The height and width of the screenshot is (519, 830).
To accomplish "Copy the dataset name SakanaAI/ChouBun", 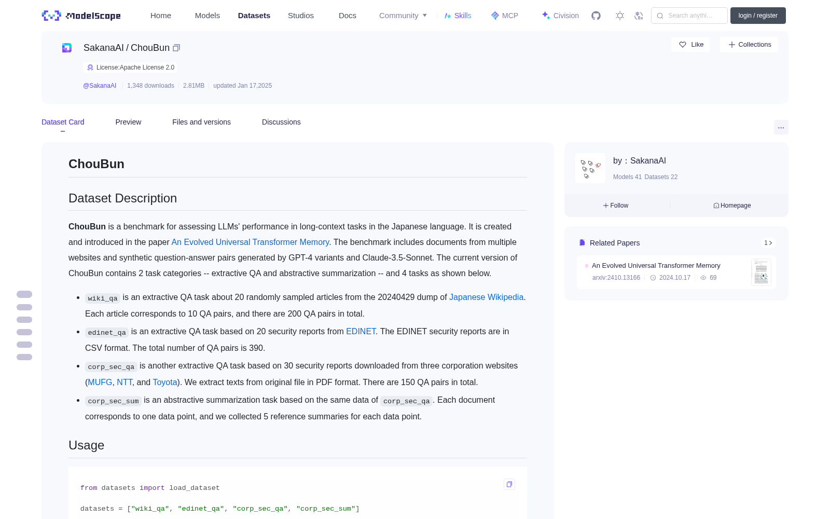I will click(176, 48).
